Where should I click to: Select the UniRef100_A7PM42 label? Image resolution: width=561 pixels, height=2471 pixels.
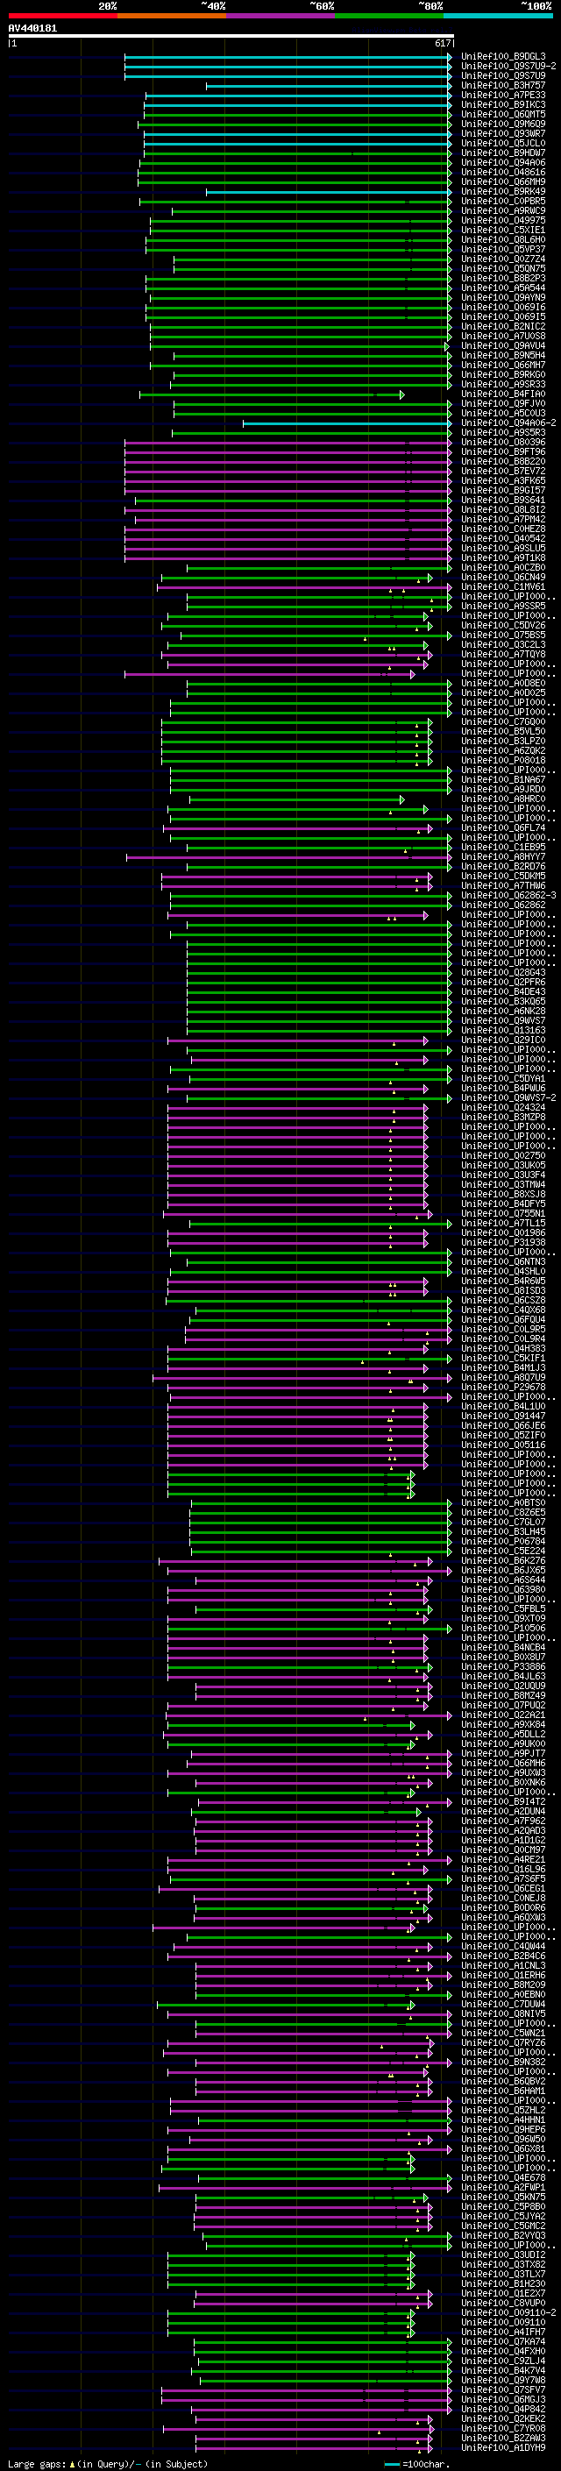(x=503, y=520)
